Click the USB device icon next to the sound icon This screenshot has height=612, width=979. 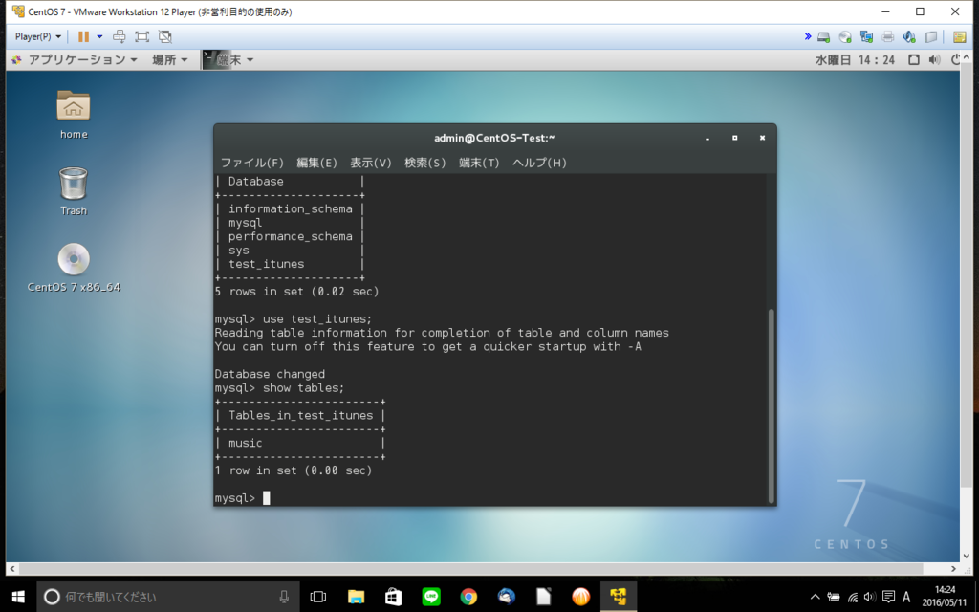pyautogui.click(x=930, y=37)
